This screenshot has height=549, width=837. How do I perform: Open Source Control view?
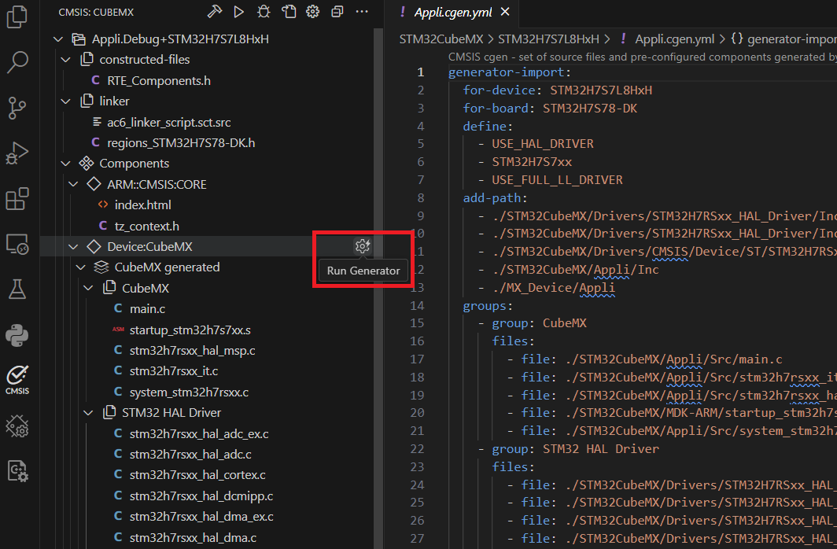pos(17,108)
